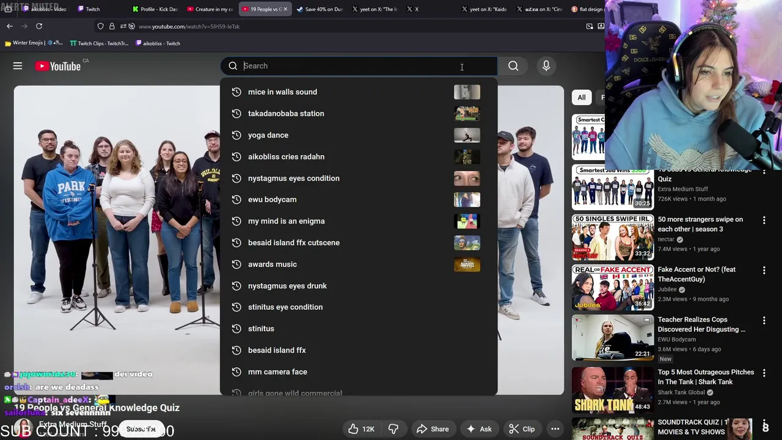The image size is (782, 440).
Task: Start voice search with the microphone
Action: [x=546, y=66]
